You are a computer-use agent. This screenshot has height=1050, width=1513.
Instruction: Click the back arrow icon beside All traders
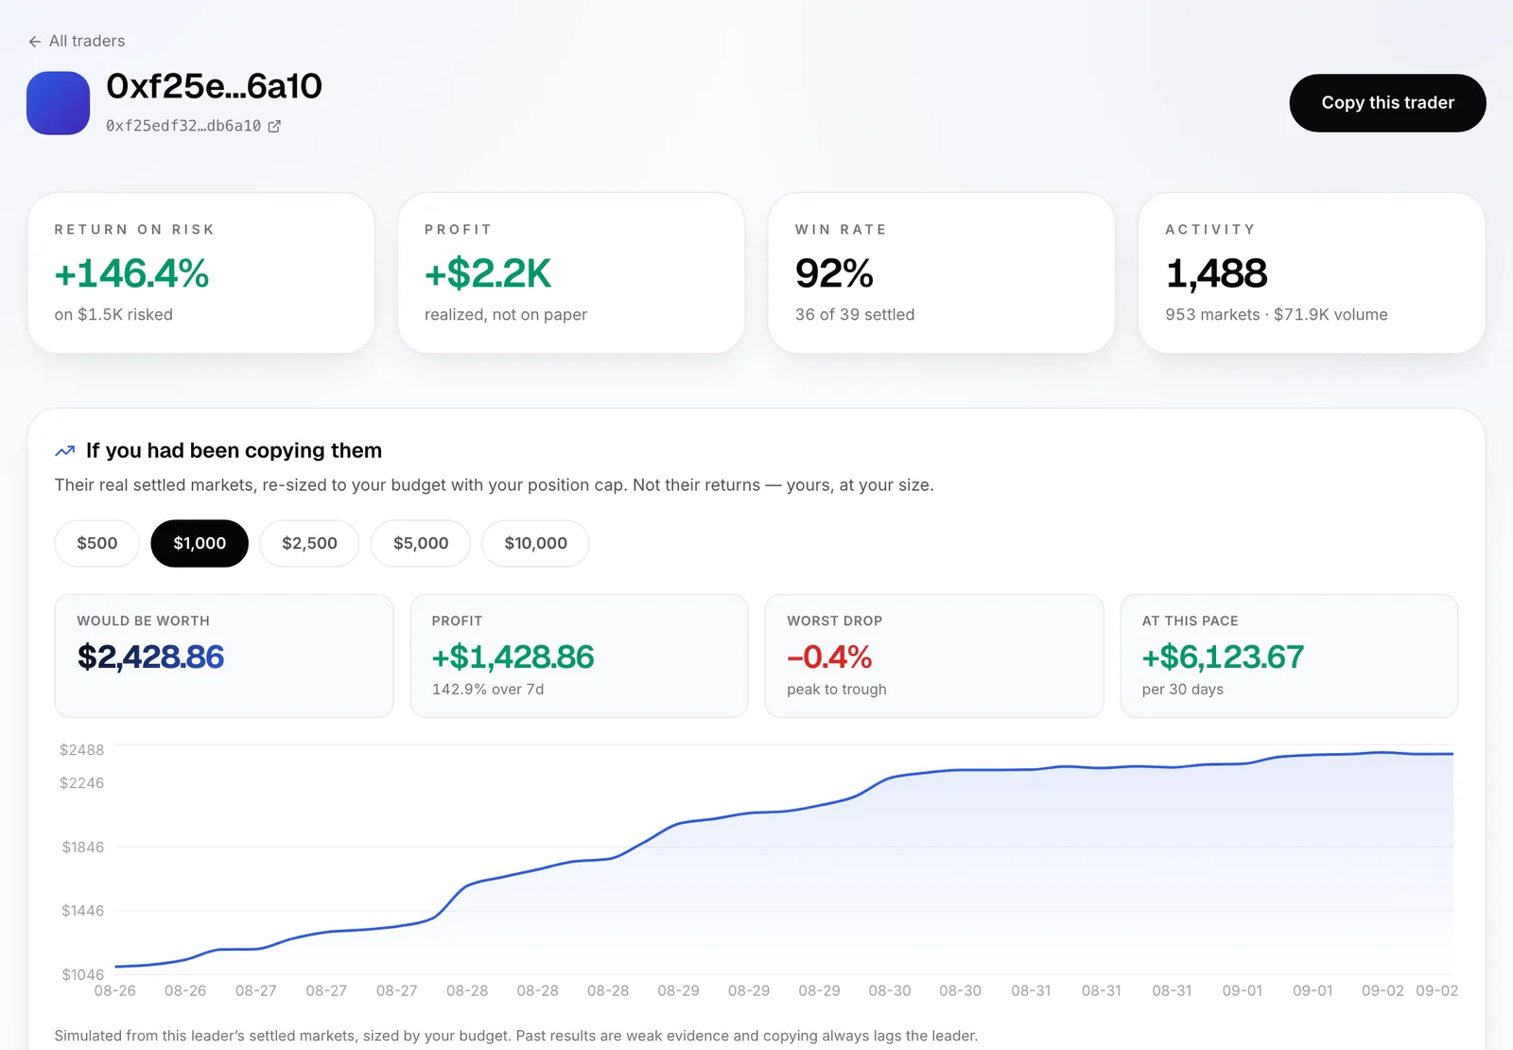[35, 42]
